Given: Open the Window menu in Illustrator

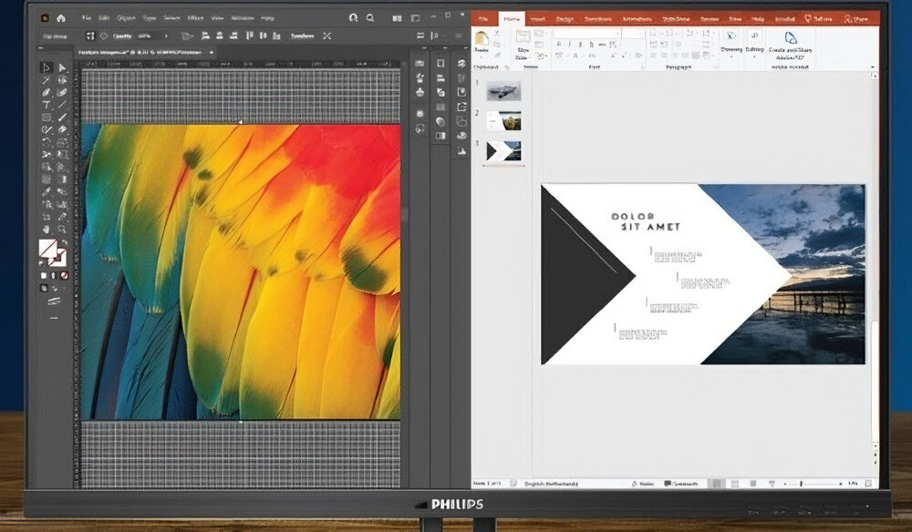Looking at the screenshot, I should [242, 17].
